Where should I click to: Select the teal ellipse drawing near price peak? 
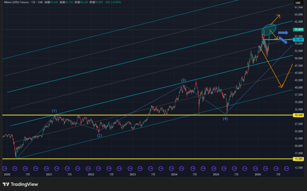point(269,30)
